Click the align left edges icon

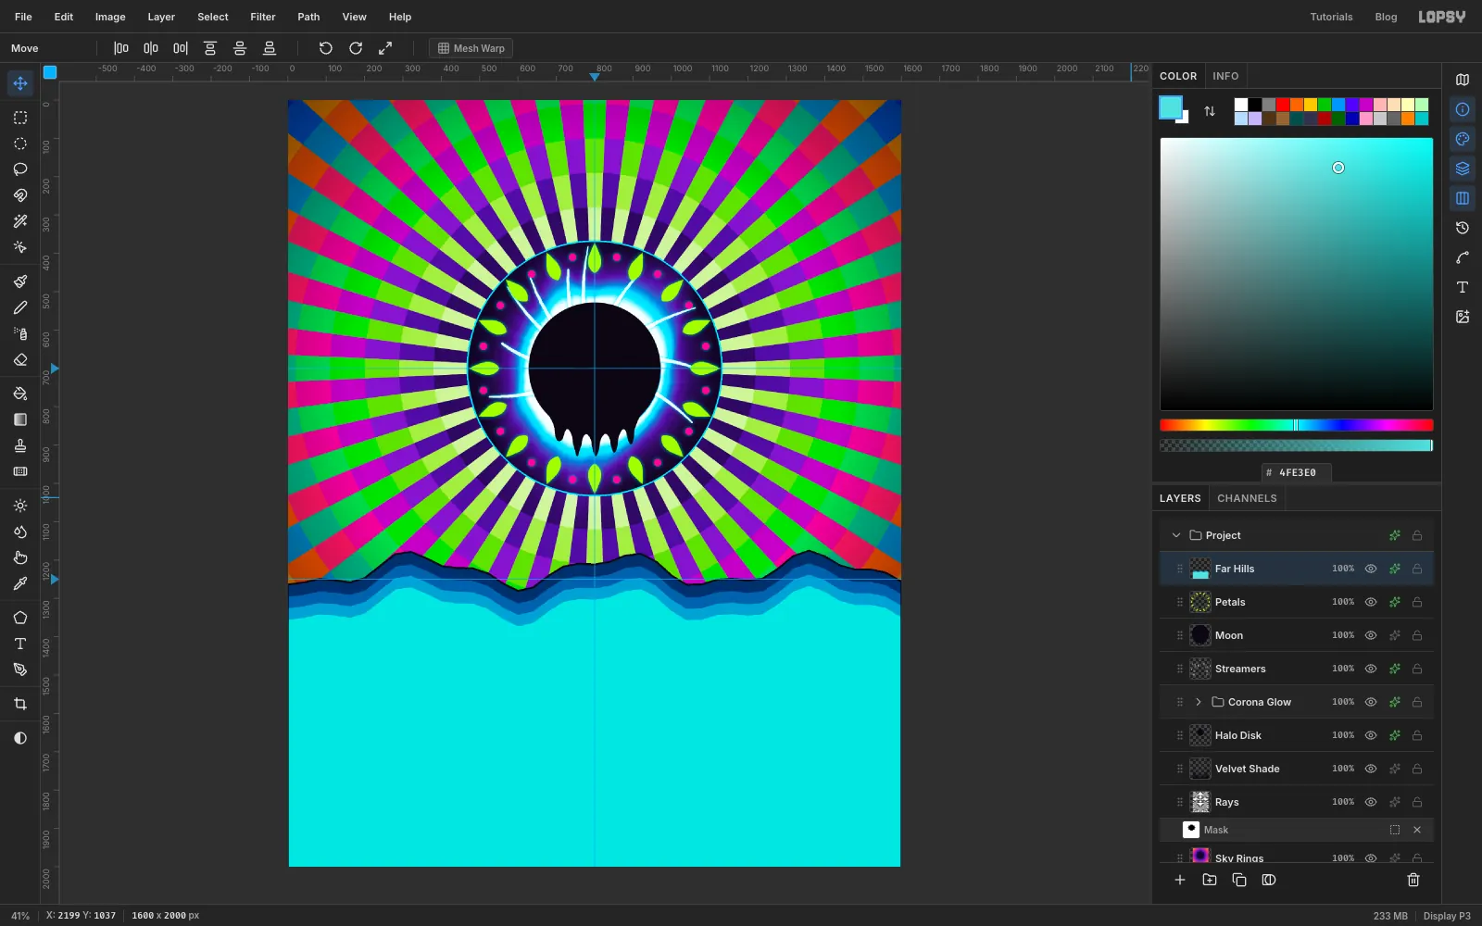121,48
